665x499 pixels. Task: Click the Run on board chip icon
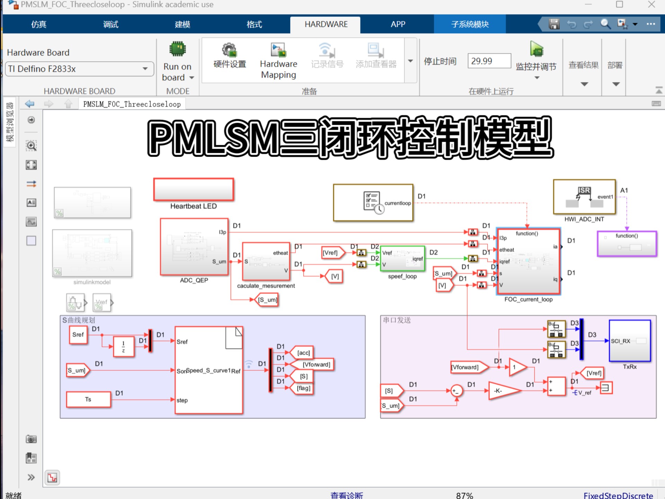(178, 49)
